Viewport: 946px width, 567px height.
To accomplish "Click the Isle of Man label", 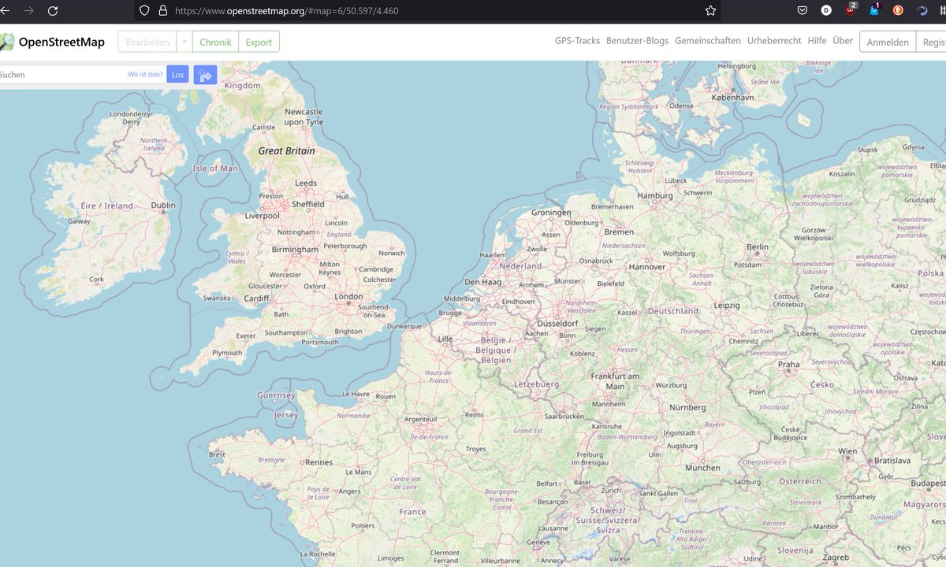I will point(215,169).
